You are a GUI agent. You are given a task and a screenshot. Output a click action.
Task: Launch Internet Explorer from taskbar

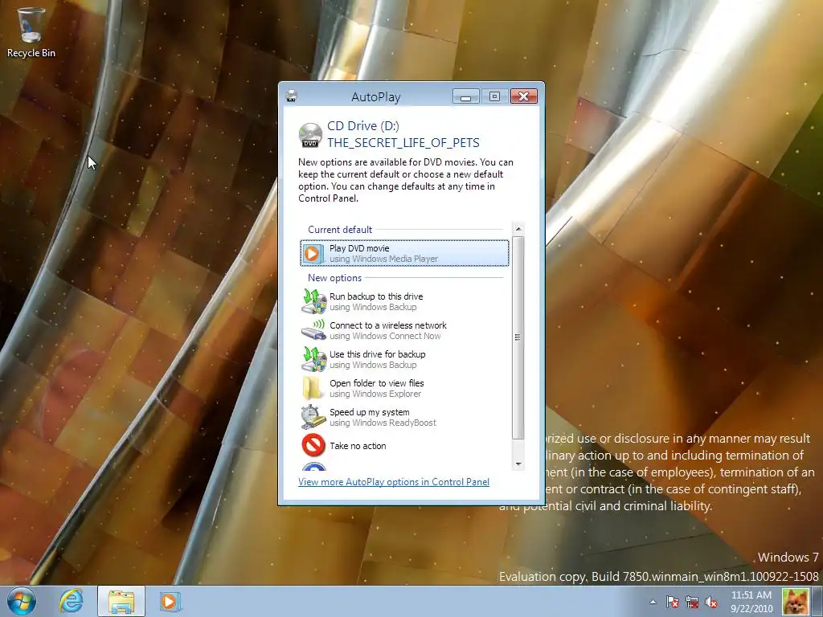(72, 601)
